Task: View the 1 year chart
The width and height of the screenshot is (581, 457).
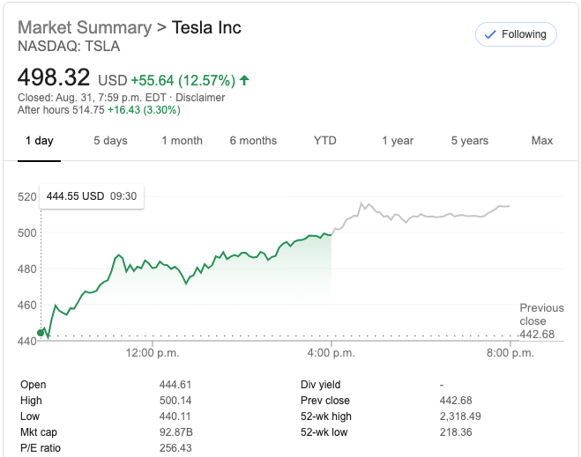Action: point(398,141)
